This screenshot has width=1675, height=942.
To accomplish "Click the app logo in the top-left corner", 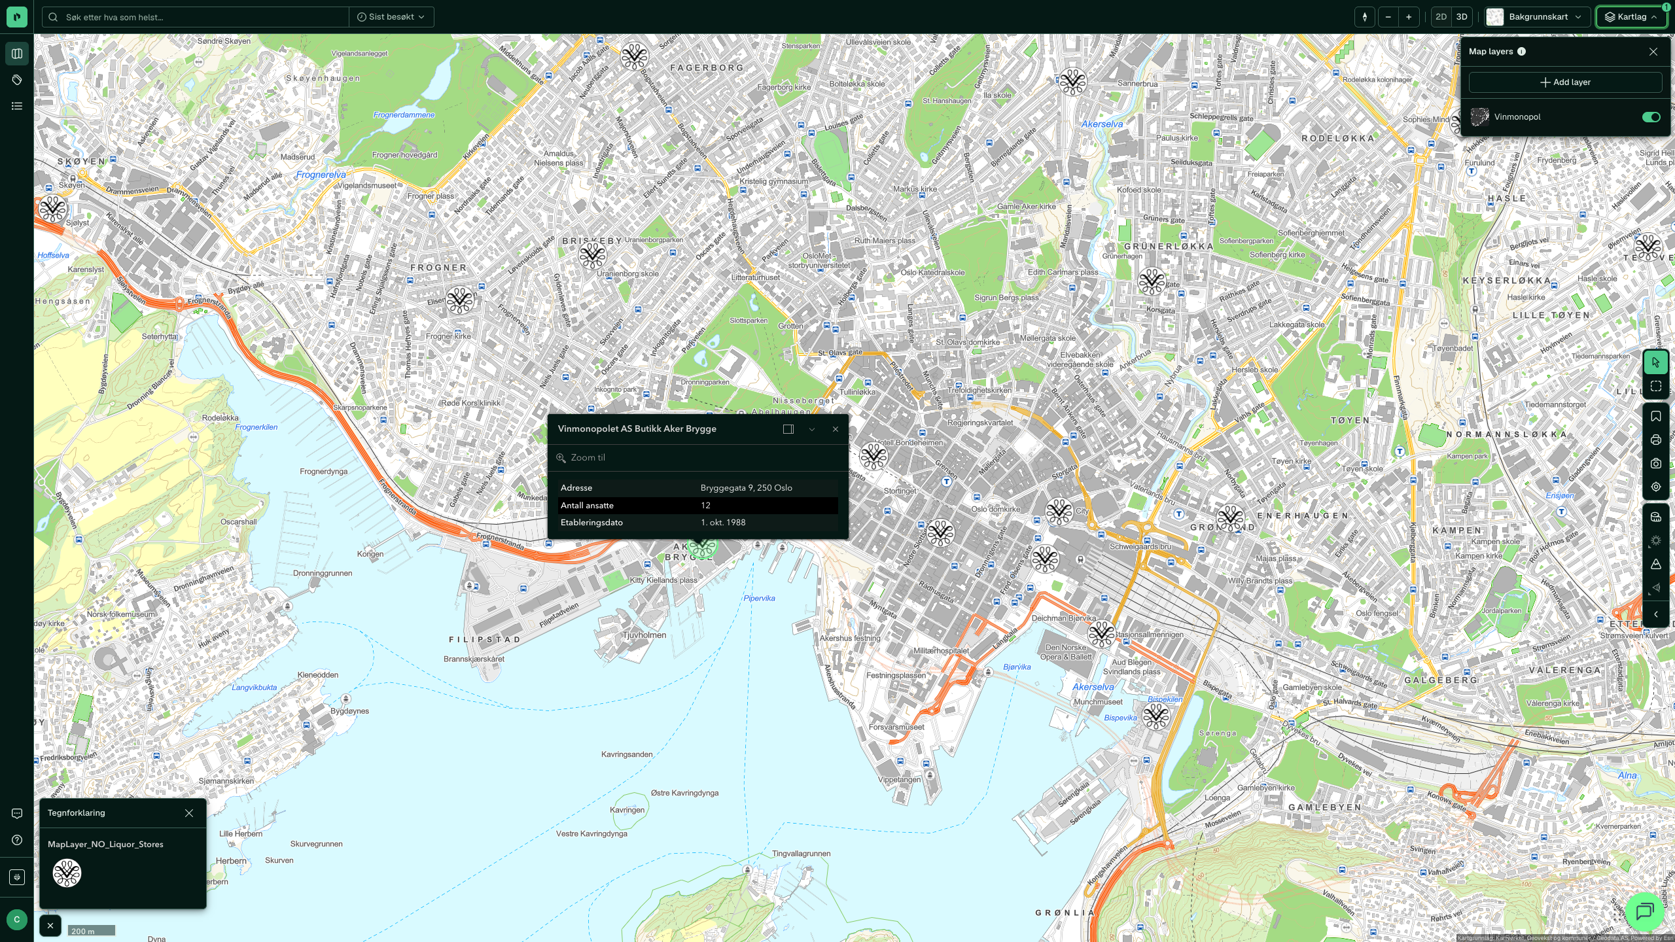I will [17, 17].
